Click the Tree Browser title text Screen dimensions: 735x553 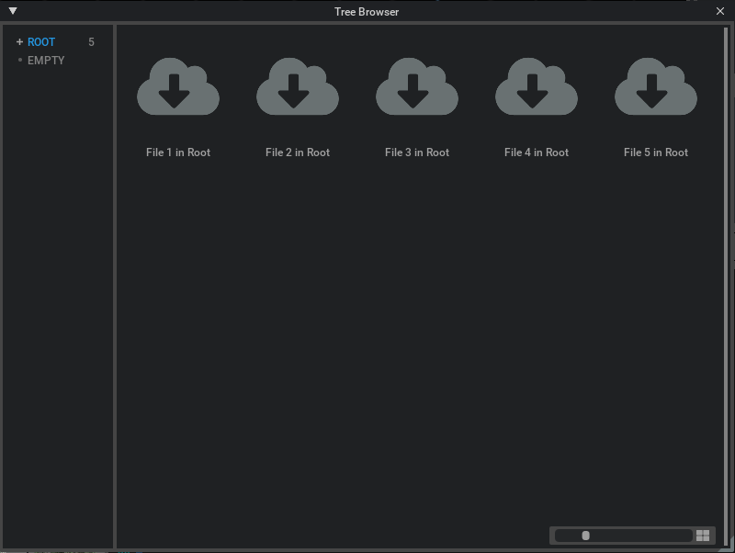point(367,11)
